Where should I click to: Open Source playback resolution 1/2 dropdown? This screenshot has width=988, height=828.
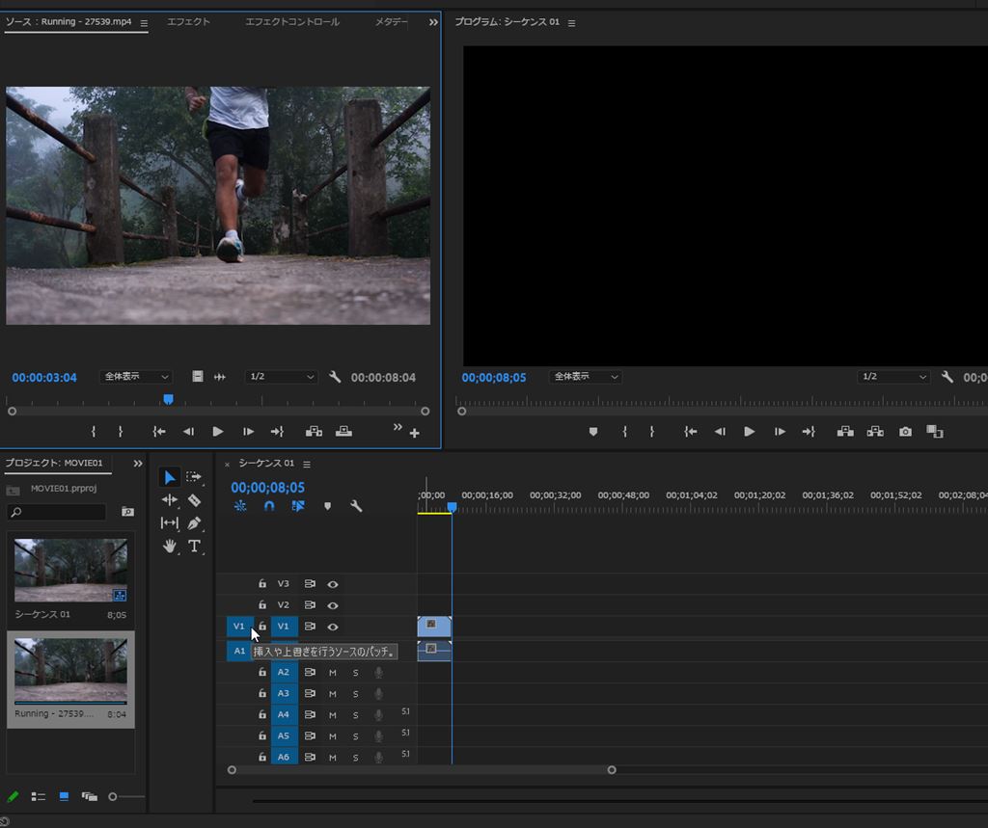click(281, 377)
